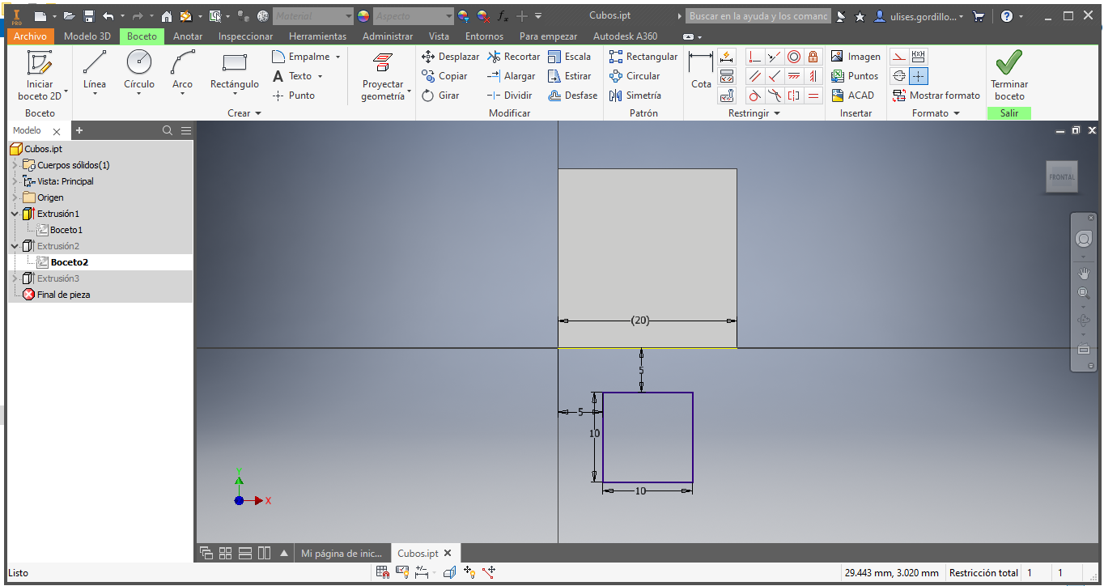Click the Undo arrow icon

[108, 16]
